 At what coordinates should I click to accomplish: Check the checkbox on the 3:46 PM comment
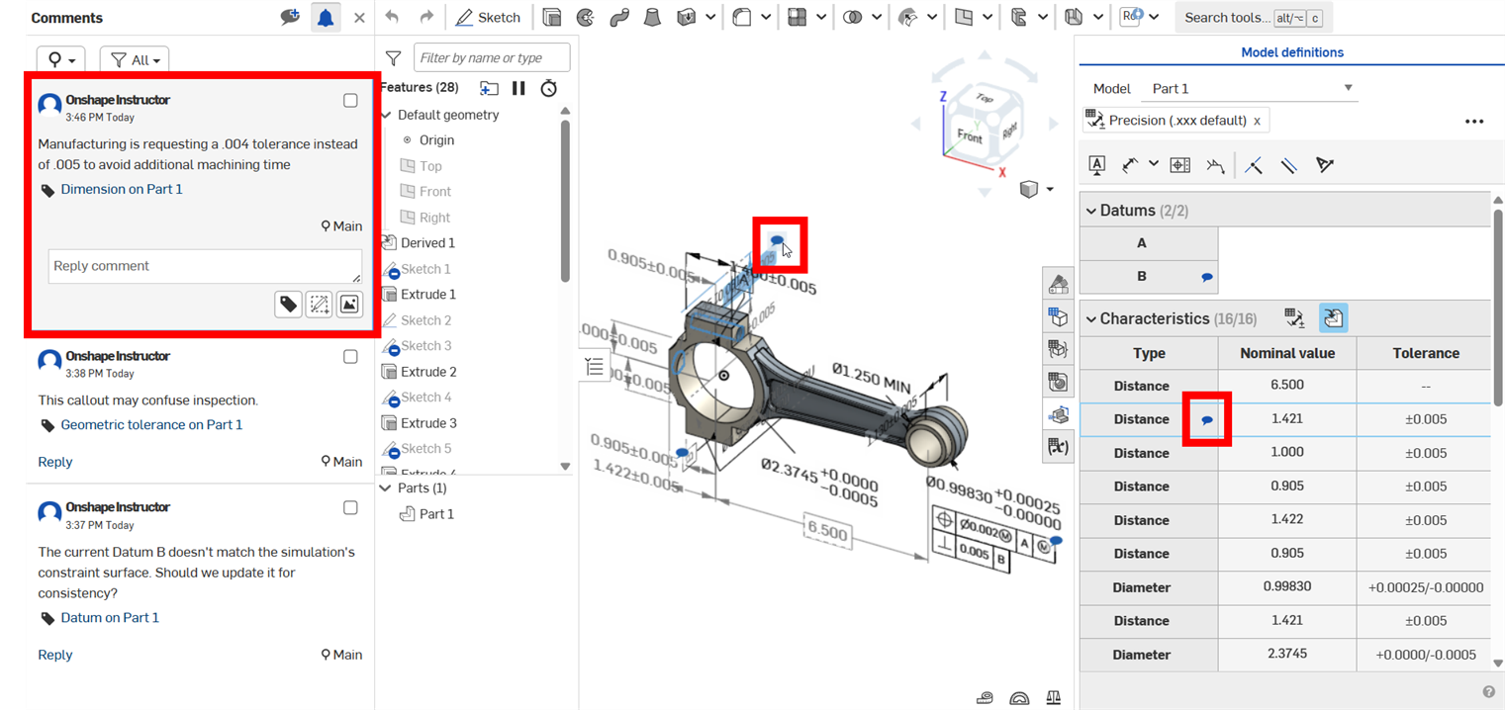click(x=350, y=99)
